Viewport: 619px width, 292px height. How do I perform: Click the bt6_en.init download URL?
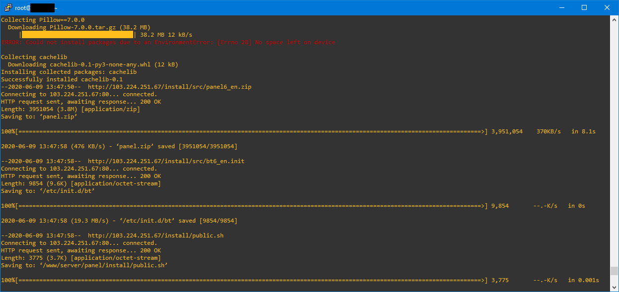click(166, 161)
